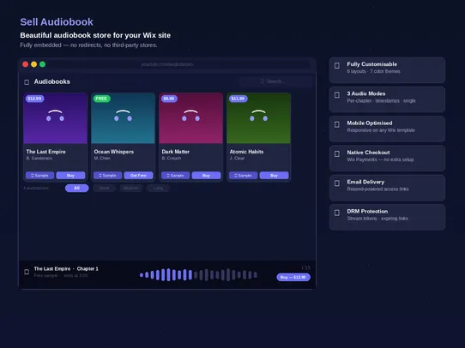
Task: Click author name M. Chen
Action: coord(102,159)
